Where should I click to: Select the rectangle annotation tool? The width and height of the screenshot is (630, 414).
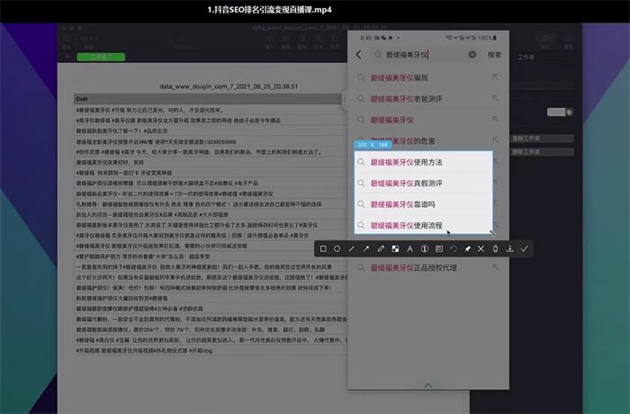click(323, 248)
